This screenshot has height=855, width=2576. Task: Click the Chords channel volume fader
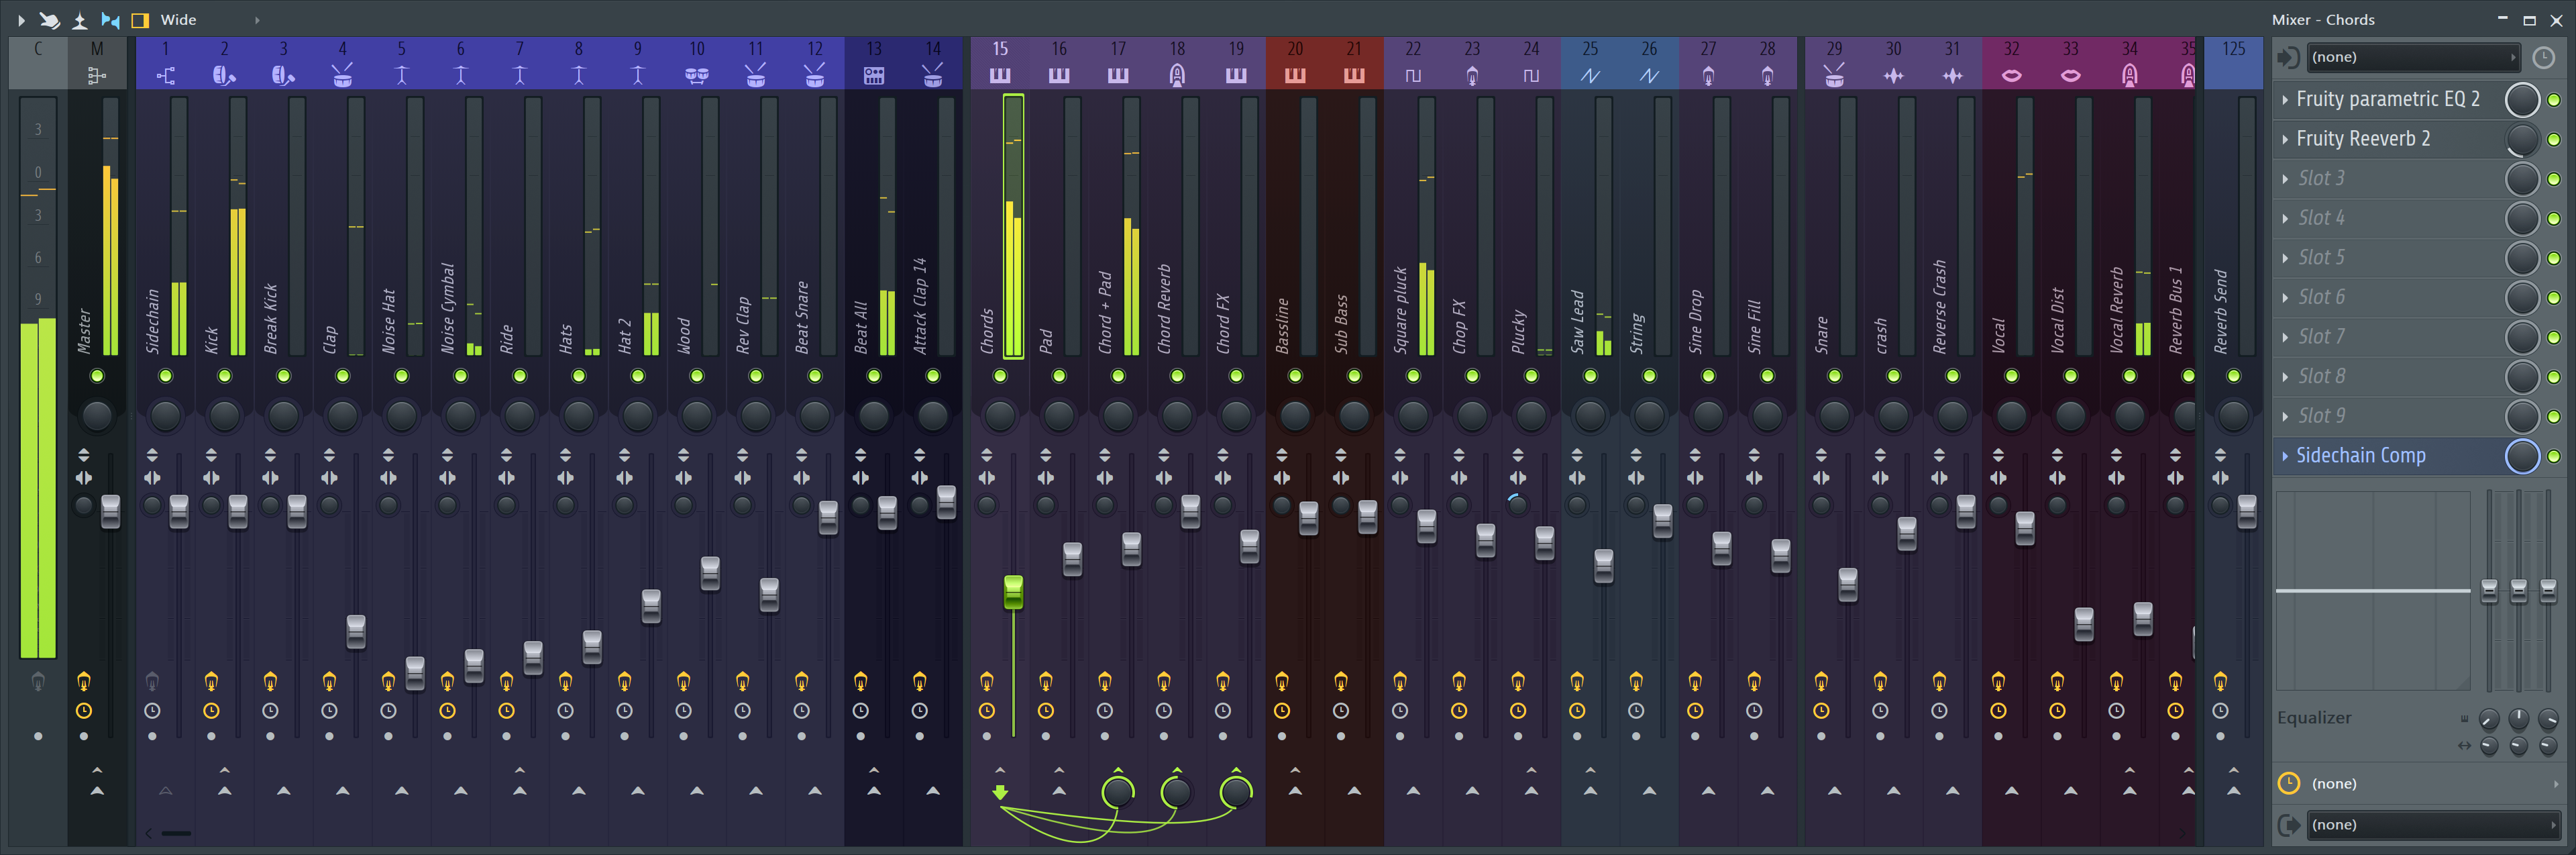coord(1014,592)
